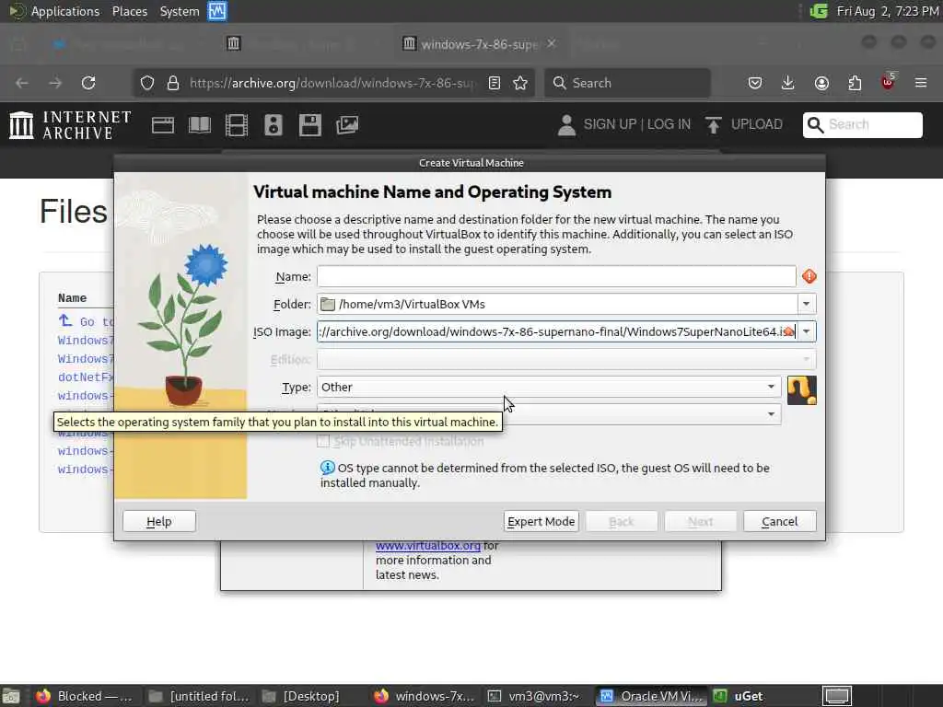Toggle reader view icon in address bar
This screenshot has height=707, width=943.
pos(495,83)
